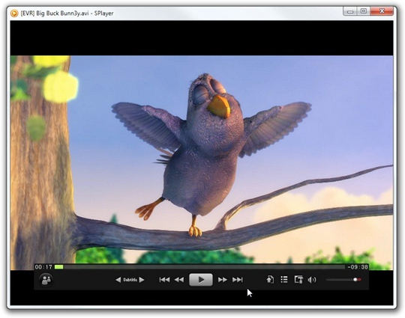Click the Play button
The image size is (405, 318).
tap(201, 280)
